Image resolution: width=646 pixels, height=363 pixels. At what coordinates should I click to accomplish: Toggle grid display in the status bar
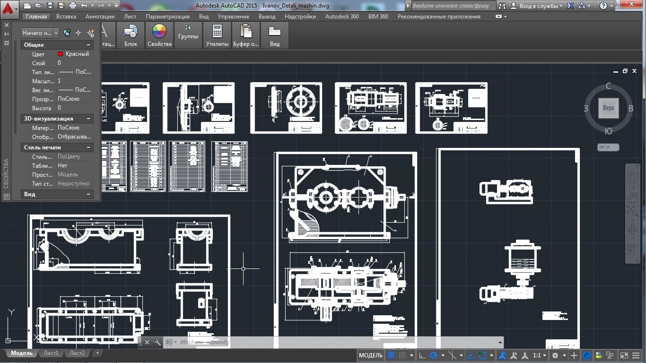[x=391, y=355]
